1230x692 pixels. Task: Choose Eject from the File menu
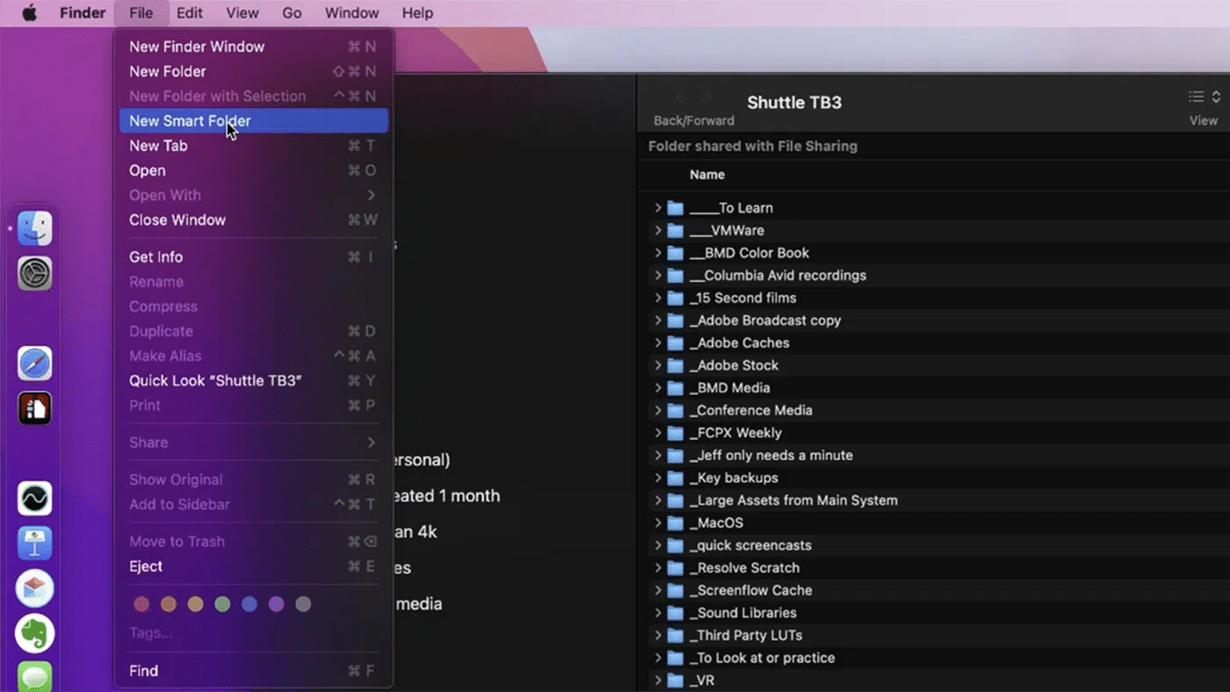[x=146, y=566]
